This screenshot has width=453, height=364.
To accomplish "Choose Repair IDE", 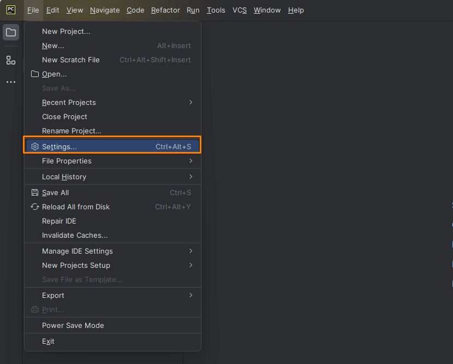I will 112,221.
